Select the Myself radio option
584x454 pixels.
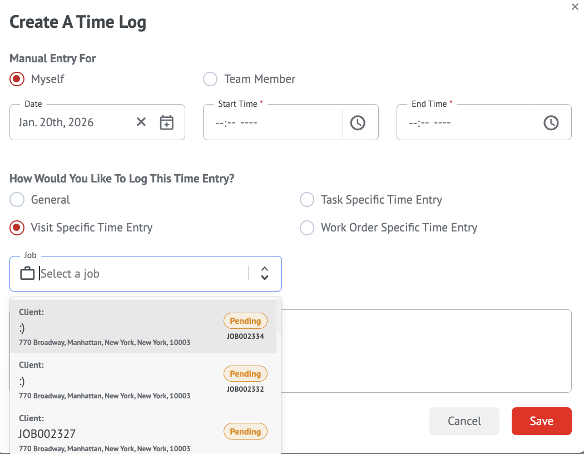17,79
